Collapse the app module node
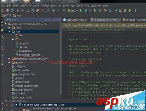 9,32
